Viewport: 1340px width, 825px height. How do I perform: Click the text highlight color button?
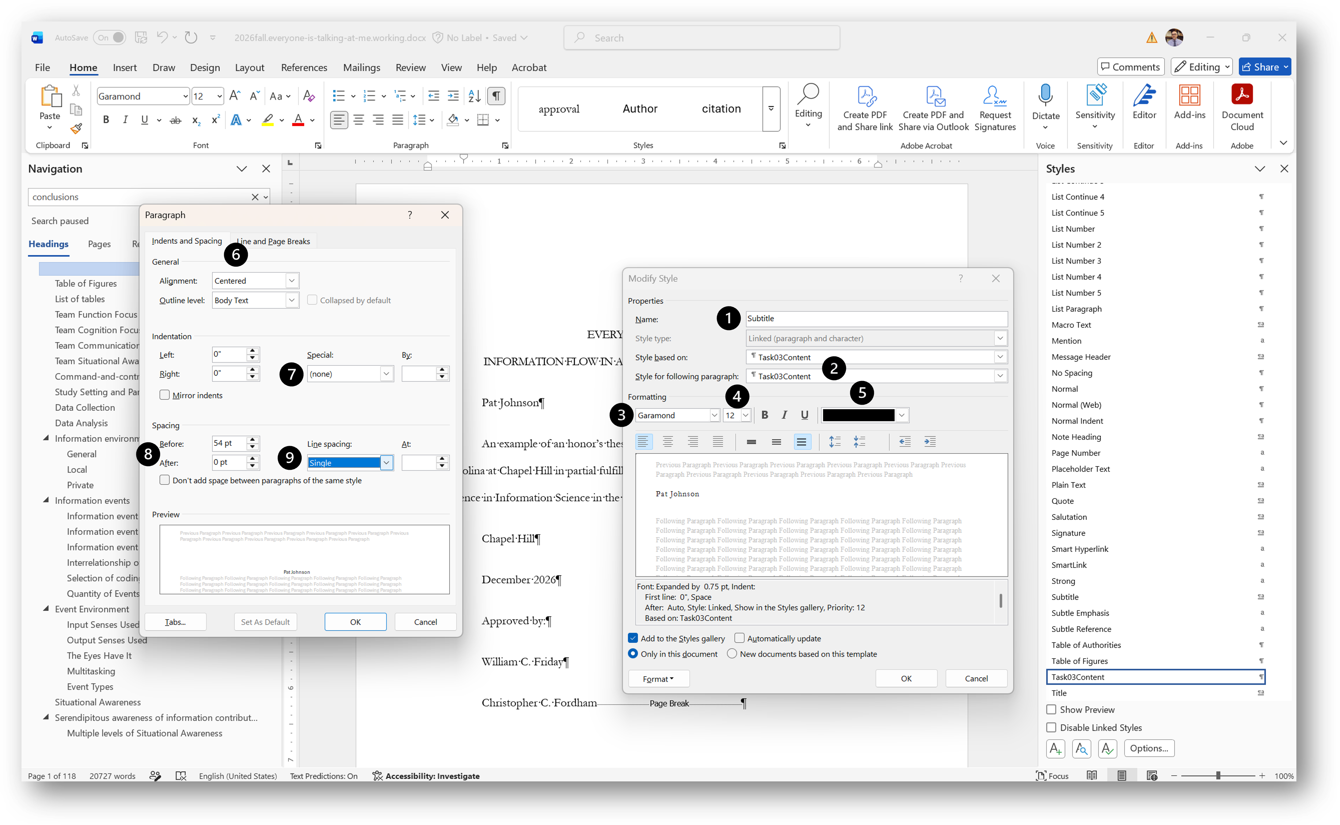267,120
